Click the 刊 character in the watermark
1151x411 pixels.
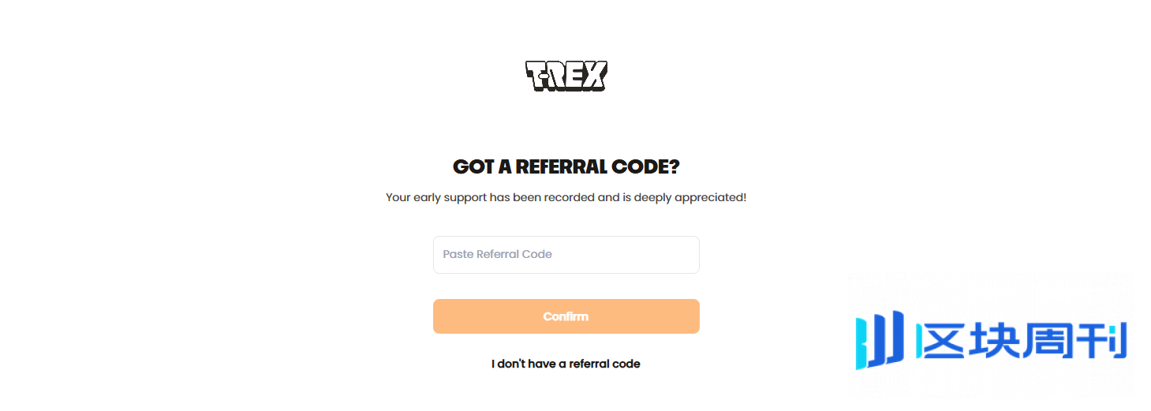1101,342
